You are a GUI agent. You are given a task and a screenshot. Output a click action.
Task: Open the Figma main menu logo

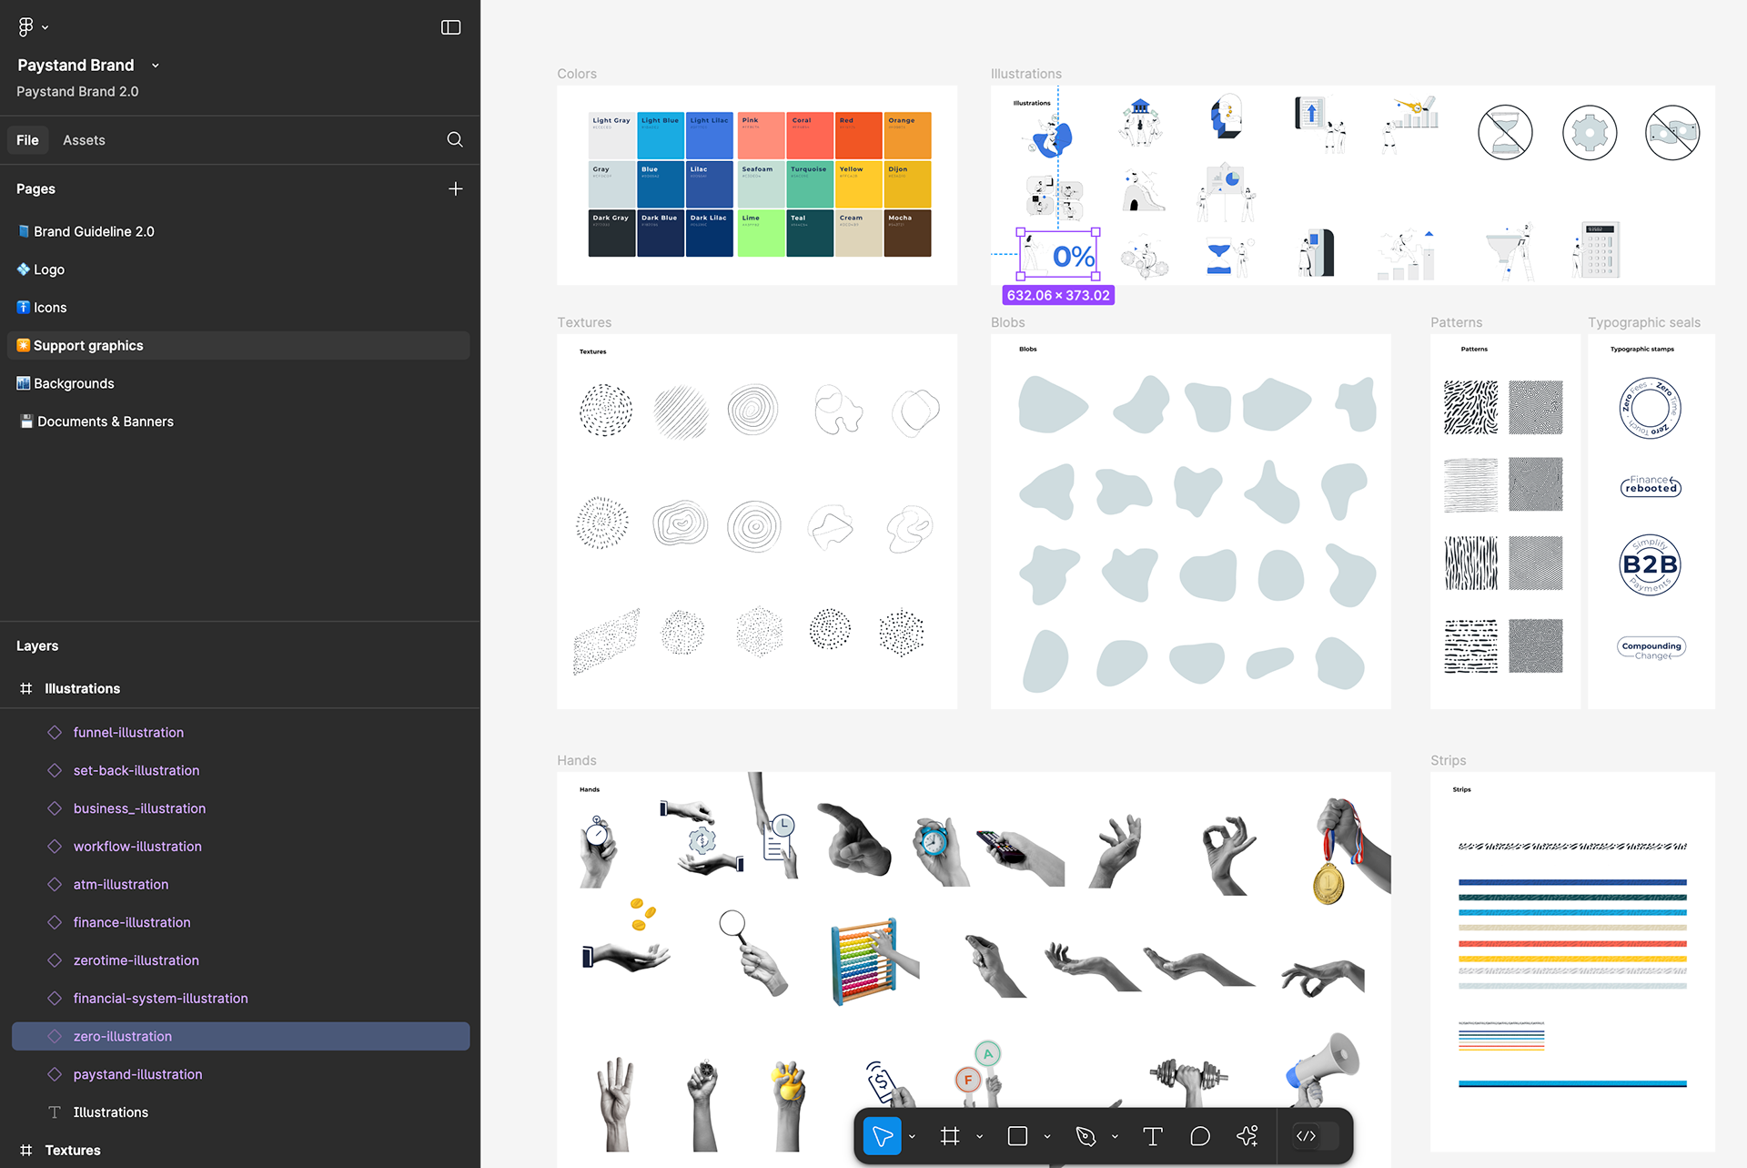point(26,27)
